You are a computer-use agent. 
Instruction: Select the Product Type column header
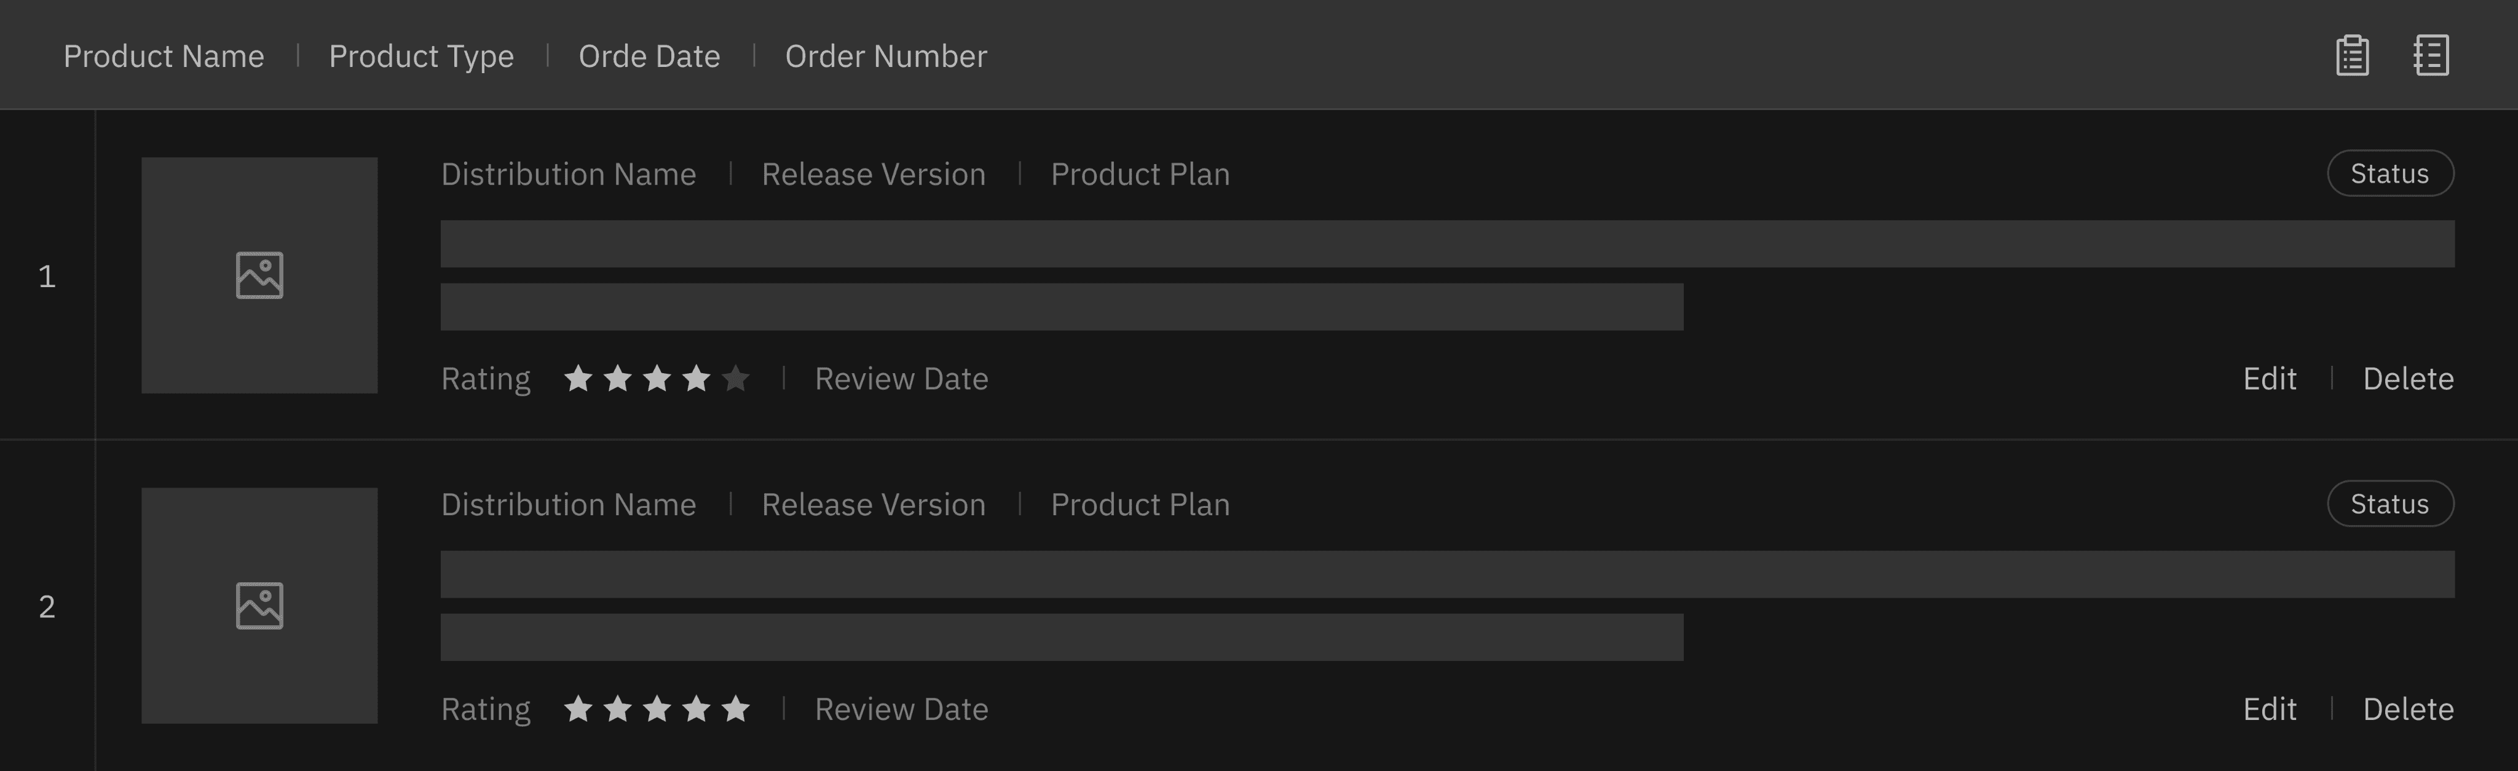pyautogui.click(x=421, y=57)
